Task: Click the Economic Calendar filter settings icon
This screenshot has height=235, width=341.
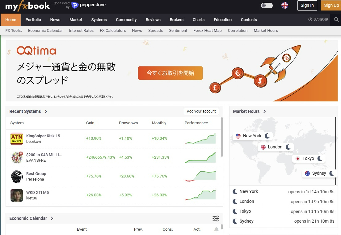Action: point(216,219)
